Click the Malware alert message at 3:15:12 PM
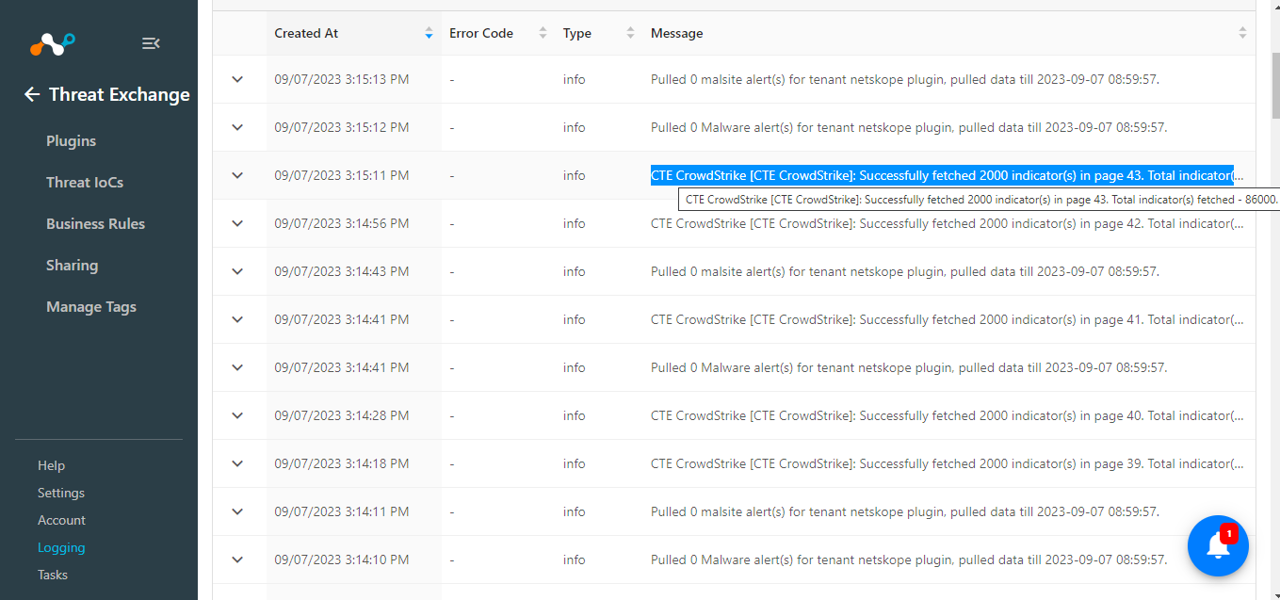The width and height of the screenshot is (1280, 600). pos(909,127)
